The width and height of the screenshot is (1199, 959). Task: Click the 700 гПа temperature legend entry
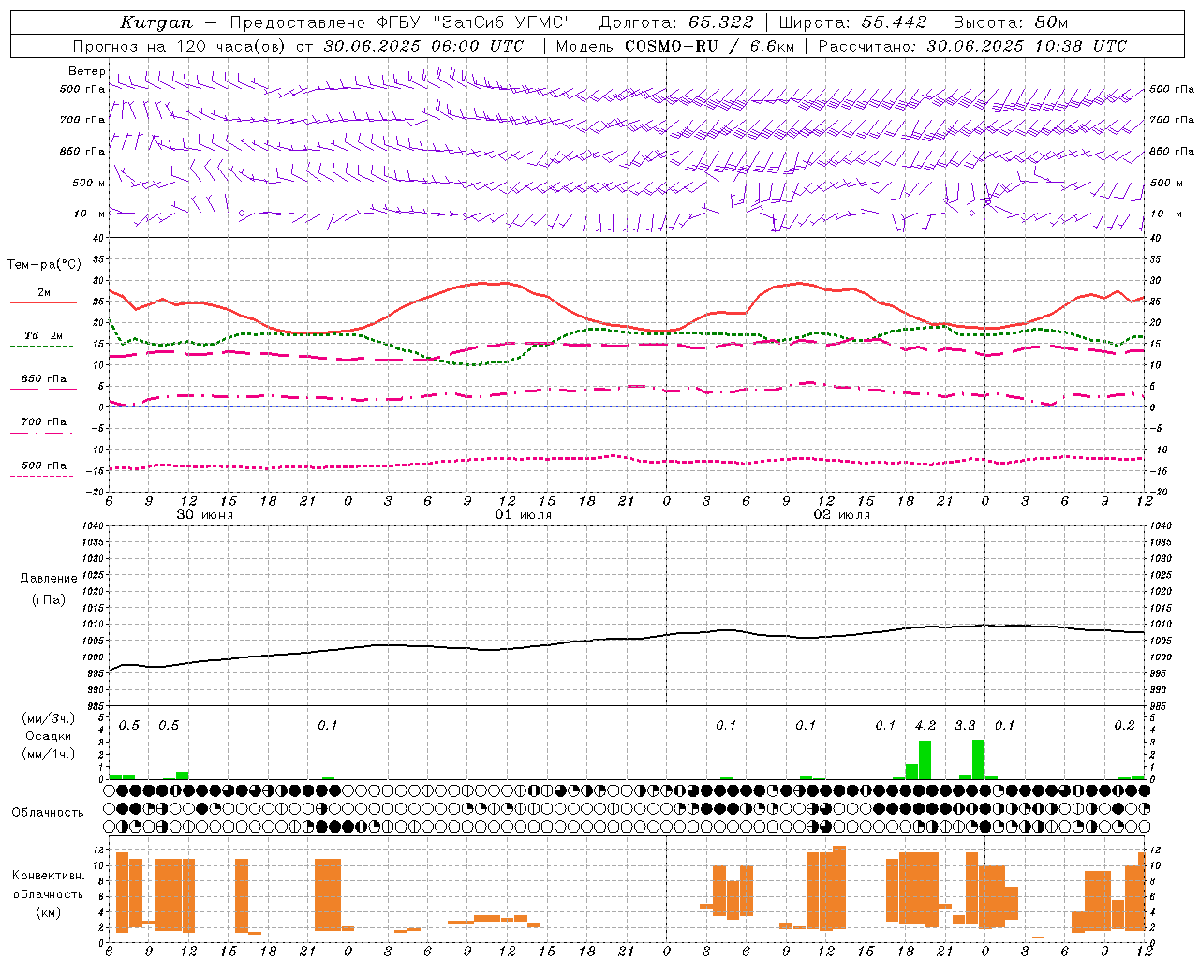click(44, 422)
